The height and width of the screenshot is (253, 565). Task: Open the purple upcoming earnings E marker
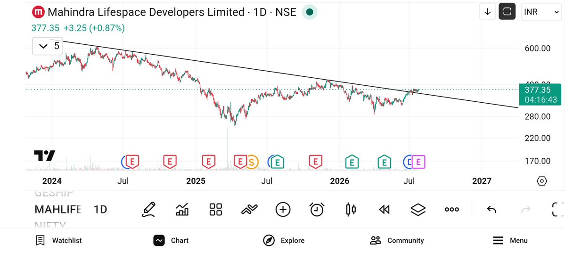(x=418, y=162)
